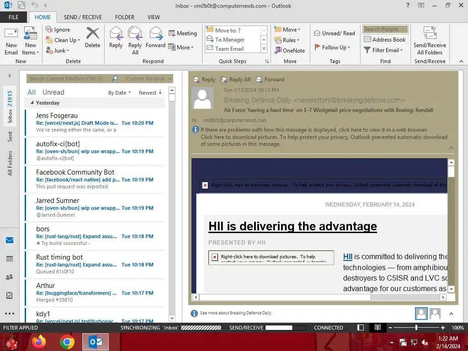Switch to Mail view icon
468x351 pixels.
coord(10,240)
